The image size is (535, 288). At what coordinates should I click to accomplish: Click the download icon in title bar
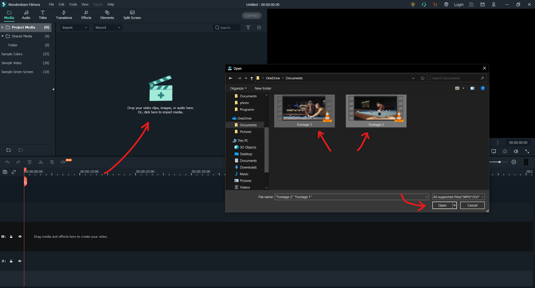[494, 4]
